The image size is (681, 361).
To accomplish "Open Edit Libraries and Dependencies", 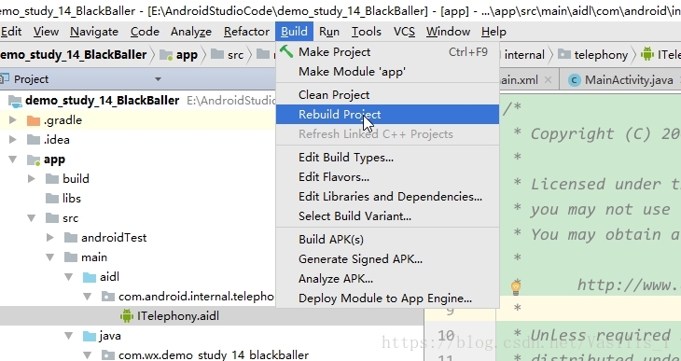I will [387, 196].
